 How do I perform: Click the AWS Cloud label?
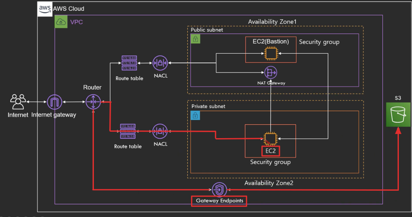(x=69, y=9)
